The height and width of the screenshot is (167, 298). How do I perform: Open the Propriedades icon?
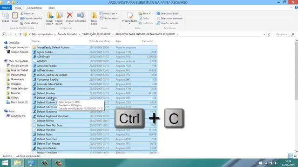pos(129,15)
